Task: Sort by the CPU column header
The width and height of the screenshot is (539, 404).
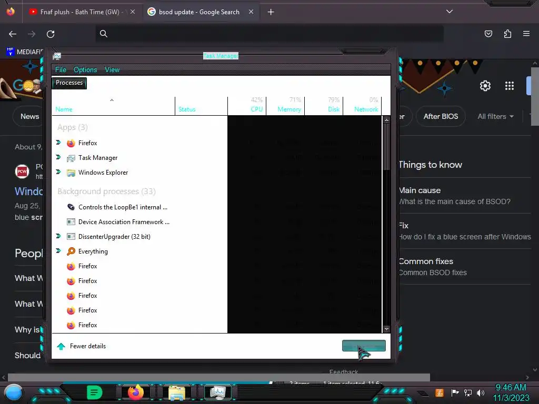Action: click(247, 106)
